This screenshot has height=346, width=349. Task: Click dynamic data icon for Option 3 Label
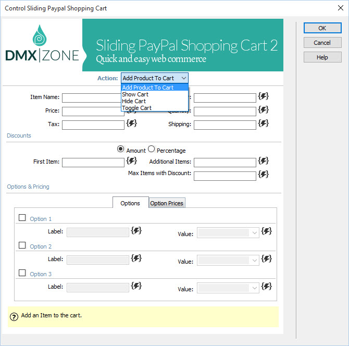[136, 286]
